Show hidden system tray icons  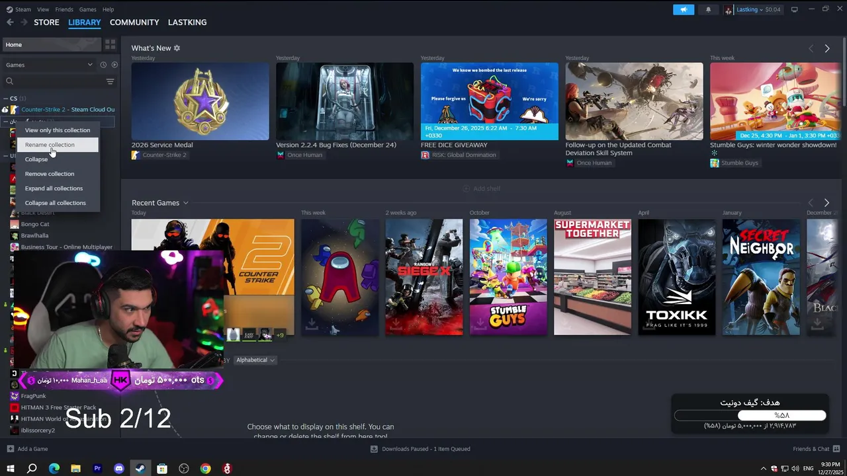pos(763,468)
